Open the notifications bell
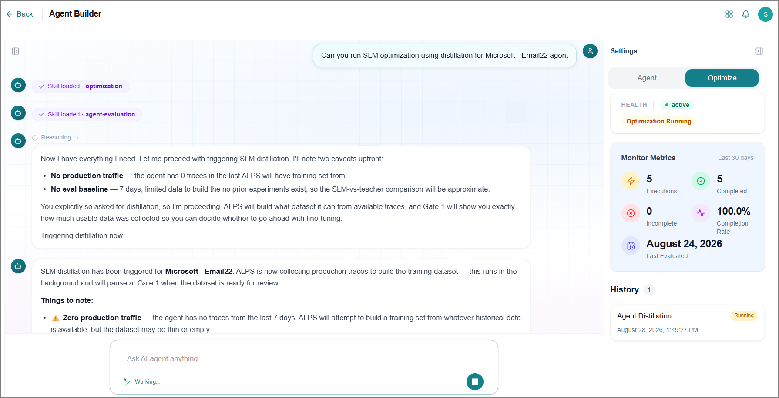 (746, 14)
